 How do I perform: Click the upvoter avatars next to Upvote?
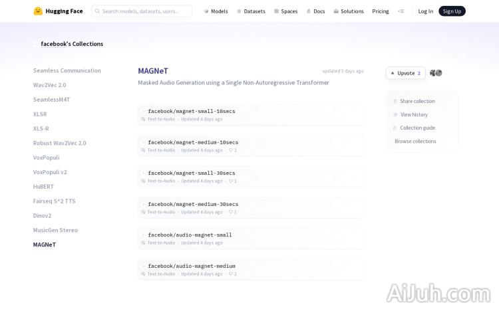click(436, 73)
